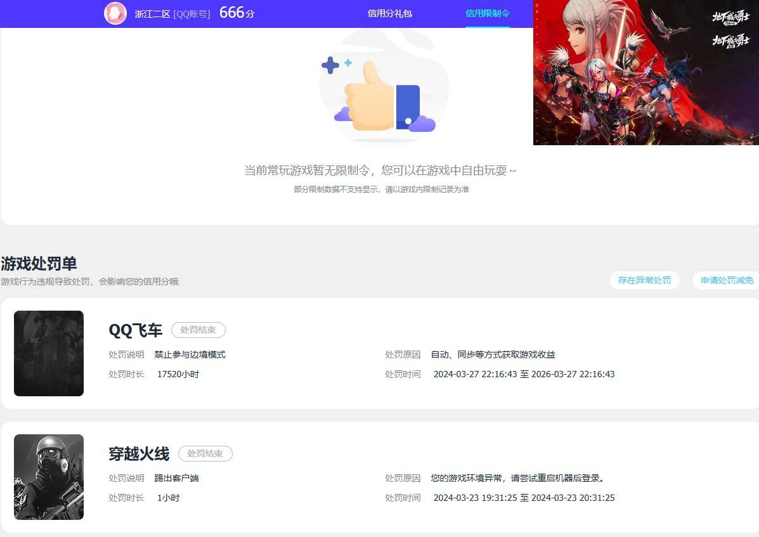Click the 666分 credit score

(237, 13)
